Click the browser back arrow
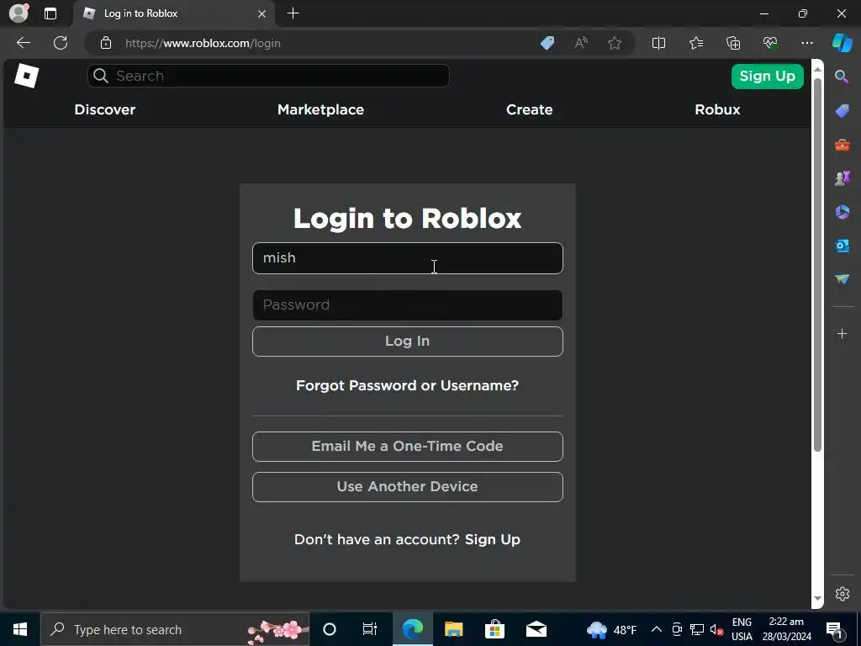Image resolution: width=861 pixels, height=646 pixels. tap(24, 43)
